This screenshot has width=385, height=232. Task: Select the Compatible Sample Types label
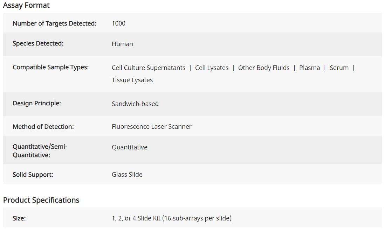coord(50,67)
